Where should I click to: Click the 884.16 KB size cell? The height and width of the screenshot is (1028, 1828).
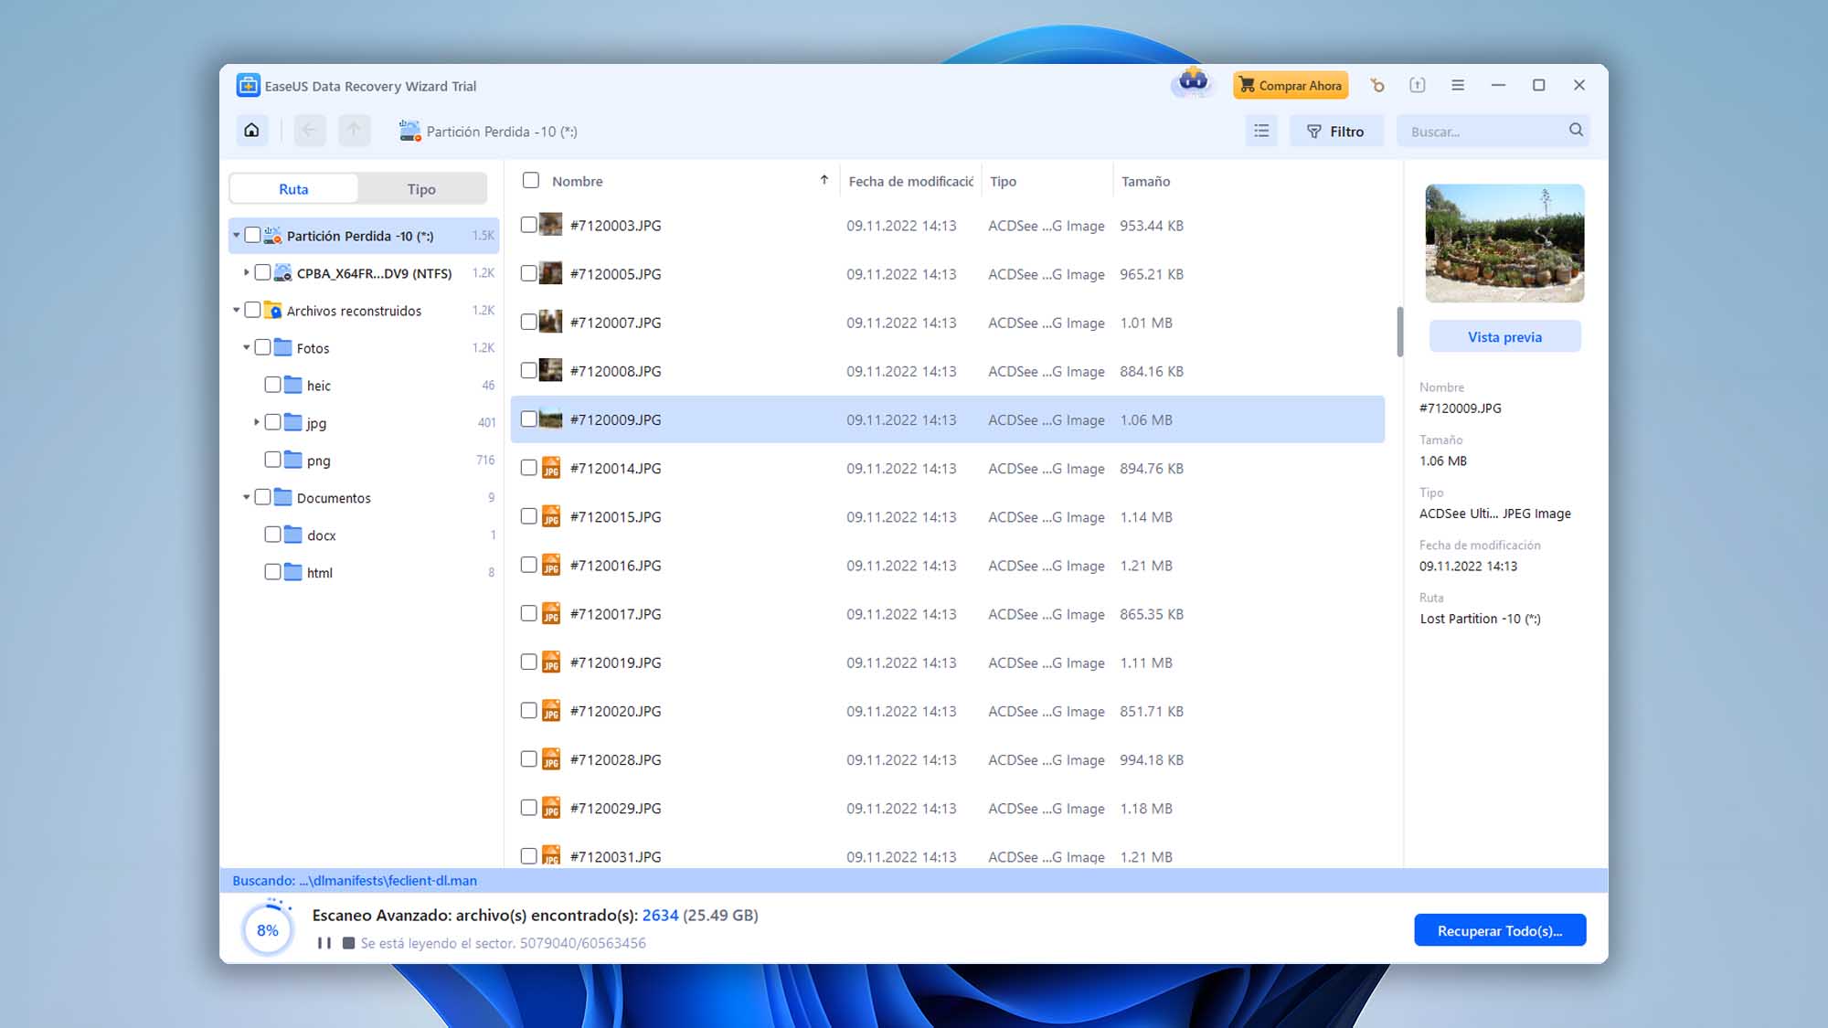pyautogui.click(x=1152, y=370)
